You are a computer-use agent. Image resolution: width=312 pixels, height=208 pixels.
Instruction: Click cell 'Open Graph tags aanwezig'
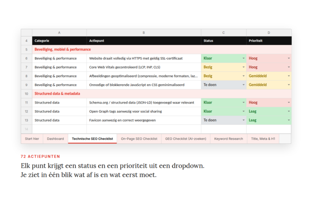coord(144,111)
